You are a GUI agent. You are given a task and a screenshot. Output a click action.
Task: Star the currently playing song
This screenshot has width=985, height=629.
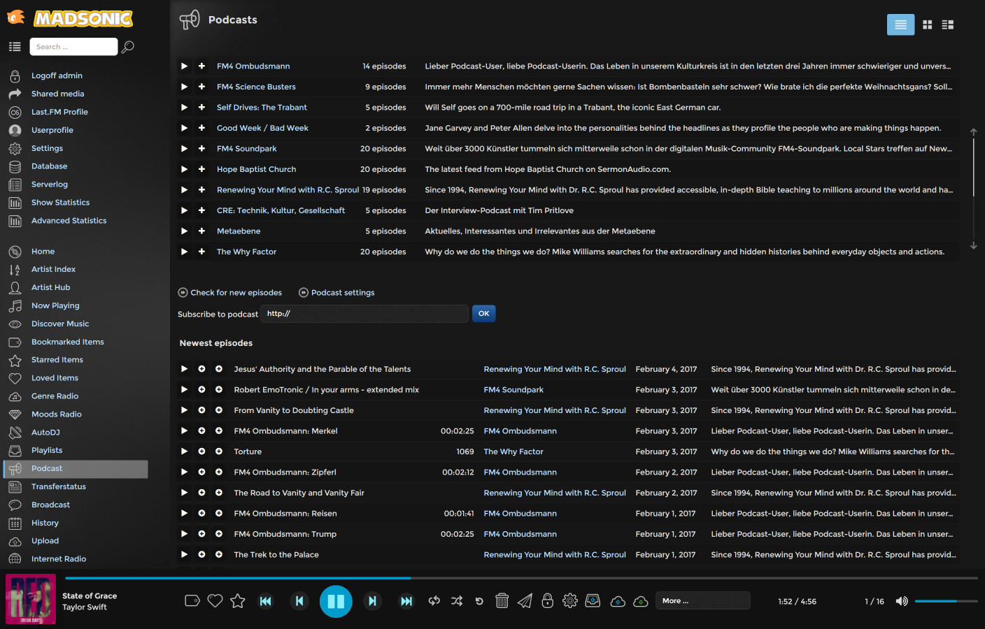(238, 601)
